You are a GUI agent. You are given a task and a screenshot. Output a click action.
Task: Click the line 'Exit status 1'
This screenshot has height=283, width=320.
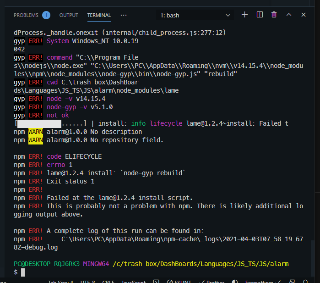(x=71, y=181)
